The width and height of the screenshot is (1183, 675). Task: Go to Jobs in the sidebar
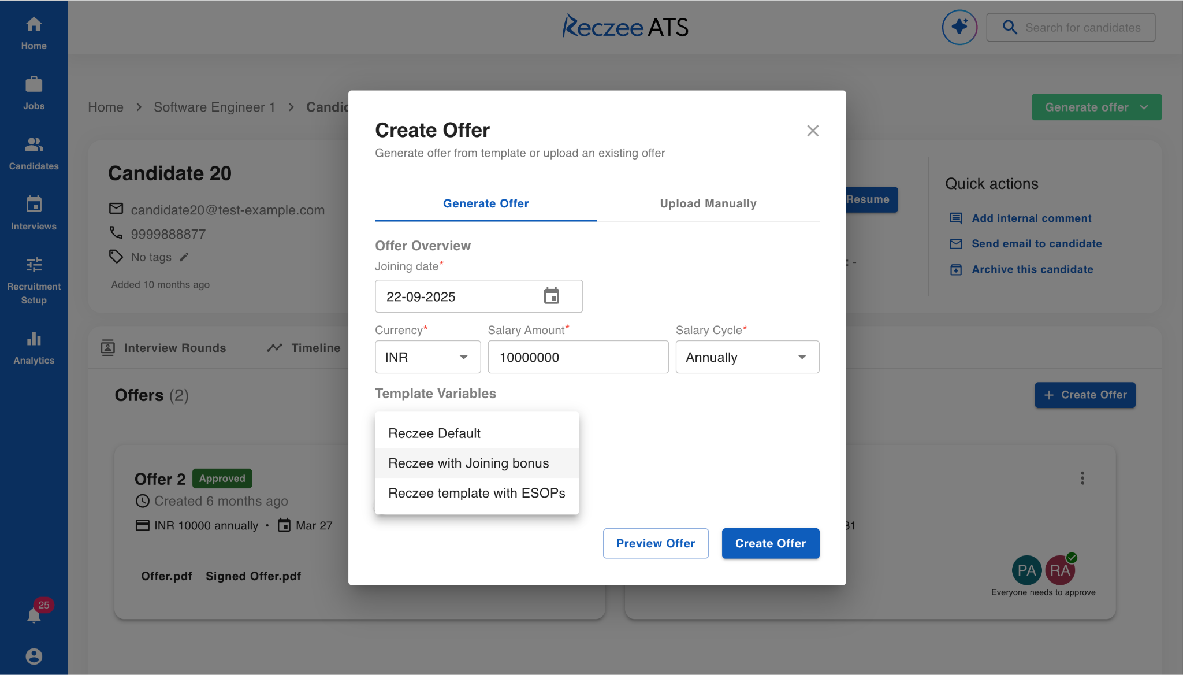[34, 93]
